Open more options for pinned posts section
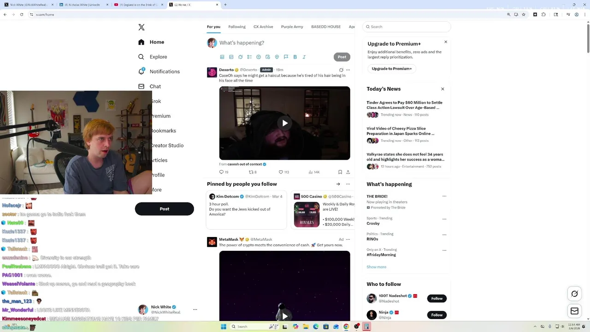The width and height of the screenshot is (590, 332). pyautogui.click(x=348, y=184)
